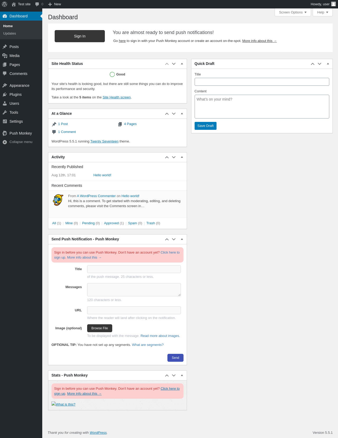Move Quick Draft widget down
The height and width of the screenshot is (438, 338).
tap(320, 64)
